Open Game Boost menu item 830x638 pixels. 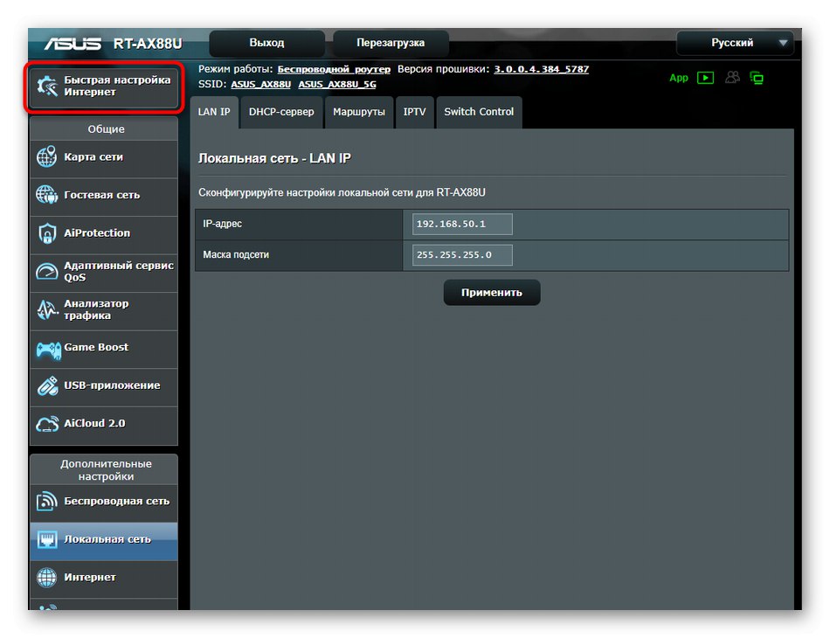[104, 348]
